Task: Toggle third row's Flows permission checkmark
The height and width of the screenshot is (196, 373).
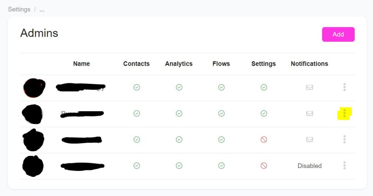Action: pyautogui.click(x=221, y=139)
